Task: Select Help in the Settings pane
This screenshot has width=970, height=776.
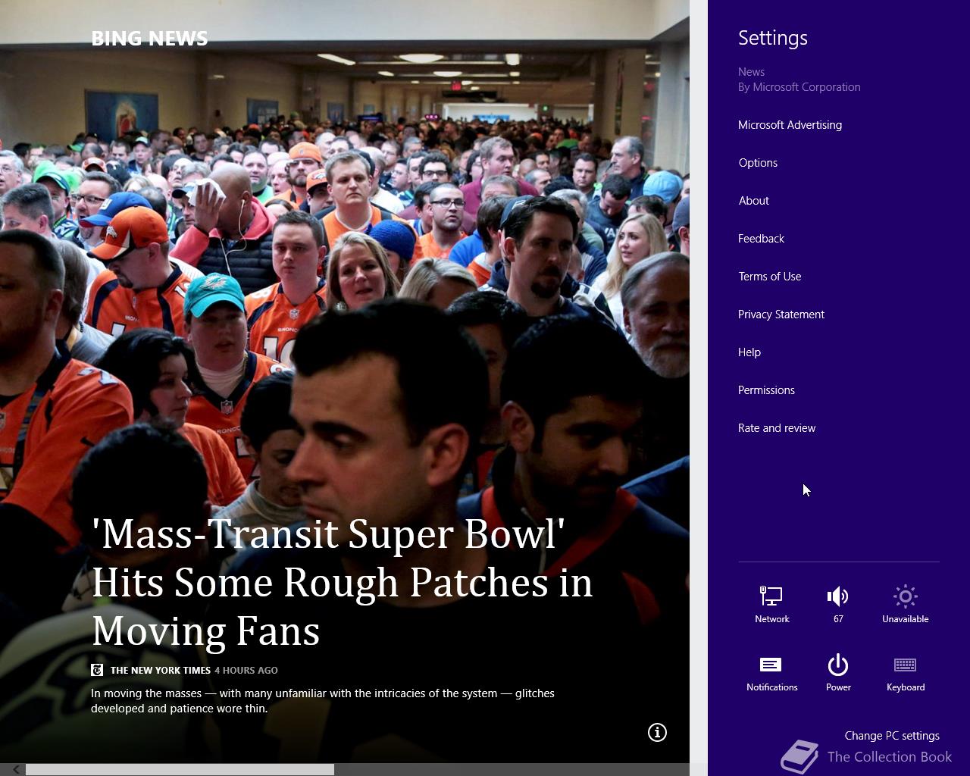Action: click(x=749, y=352)
